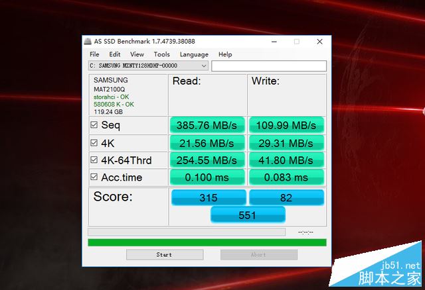Screen dimensions: 425x290
Task: Click the grey upper progress bar
Action: [187, 232]
